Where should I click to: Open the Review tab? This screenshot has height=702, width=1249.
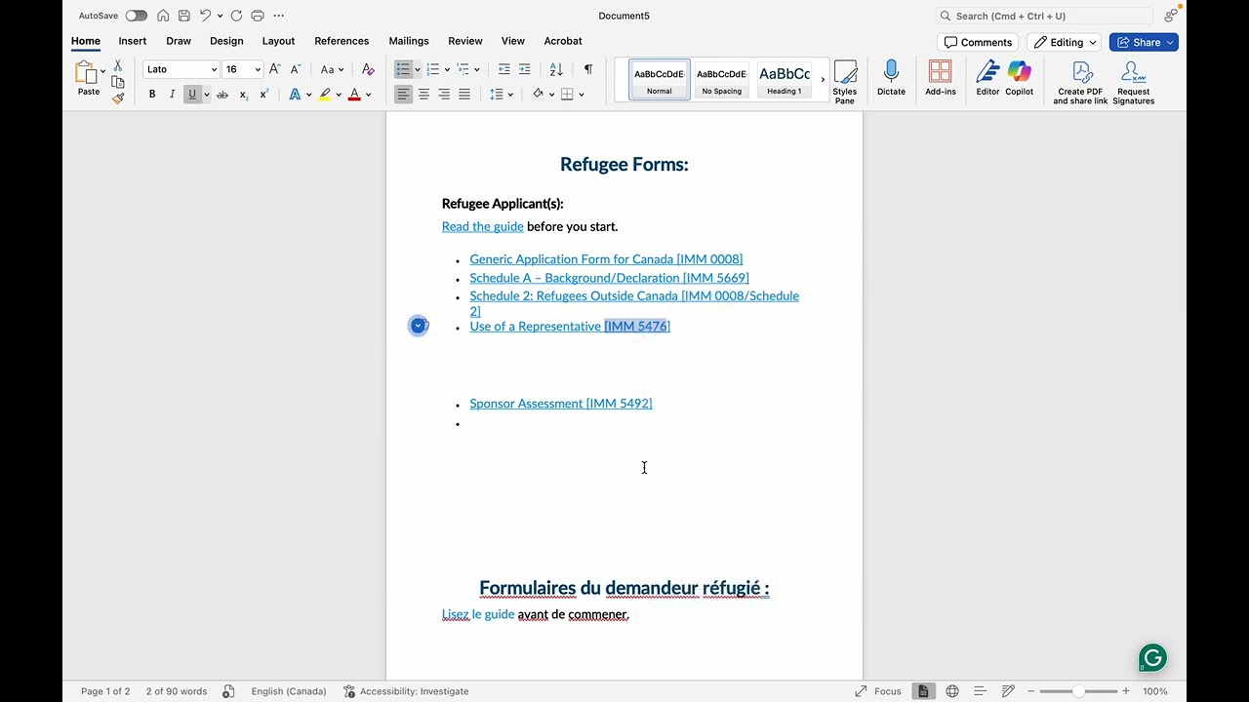pos(465,41)
